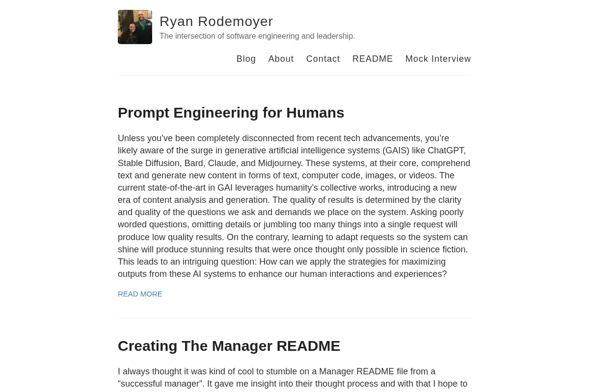Visit the Mock Interview page
The image size is (589, 392).
(438, 59)
